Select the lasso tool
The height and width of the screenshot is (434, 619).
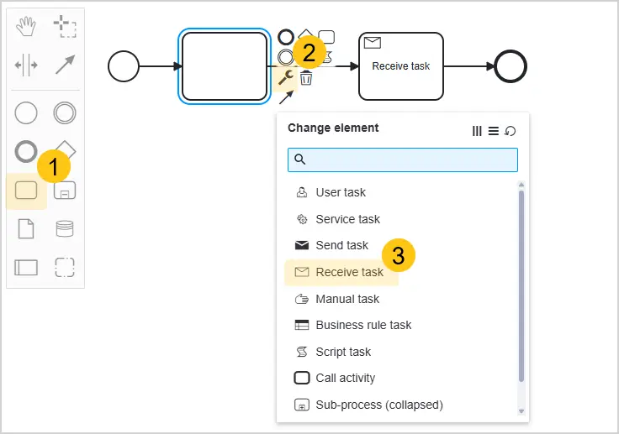65,26
